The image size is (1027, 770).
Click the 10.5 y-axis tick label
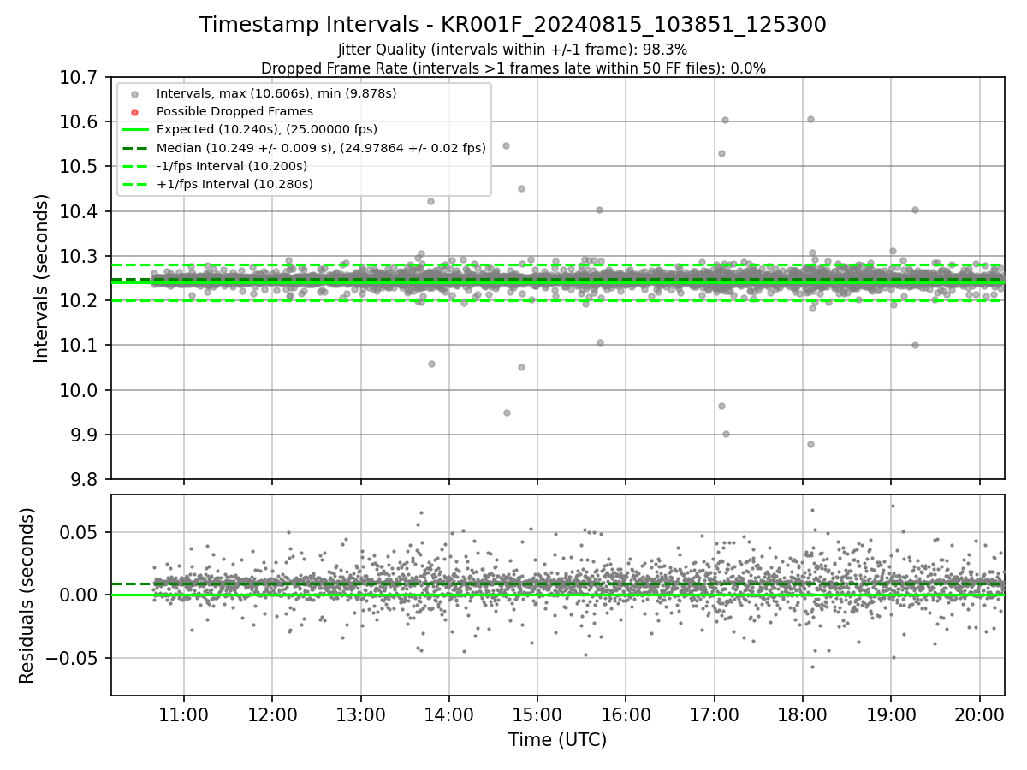pyautogui.click(x=80, y=167)
